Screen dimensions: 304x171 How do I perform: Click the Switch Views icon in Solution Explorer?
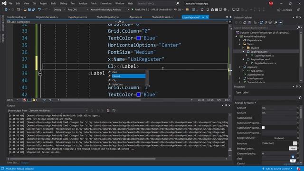point(249,22)
